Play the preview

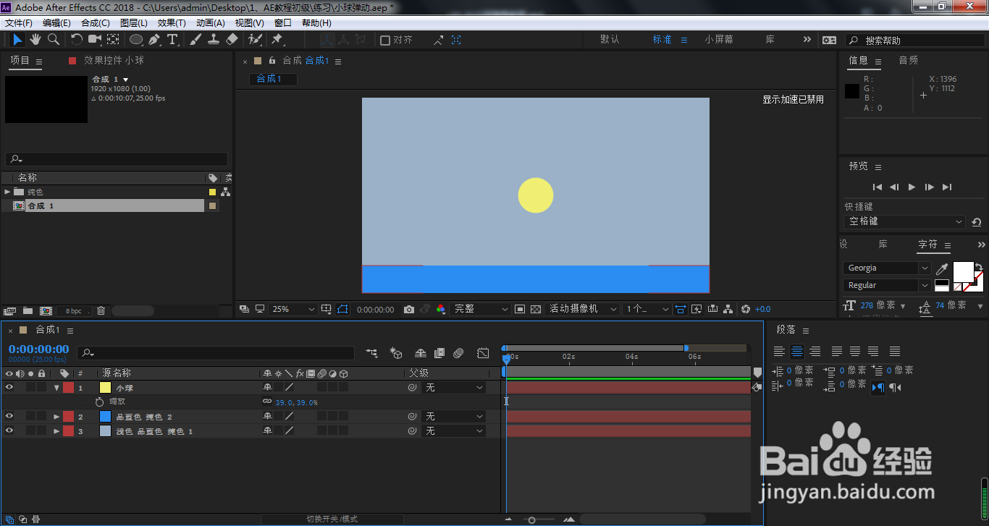pyautogui.click(x=912, y=187)
